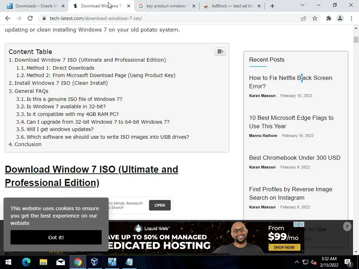Viewport: 359px width, 269px height.
Task: Jump to Method 2: From Microsoft Download Page
Action: pyautogui.click(x=101, y=75)
